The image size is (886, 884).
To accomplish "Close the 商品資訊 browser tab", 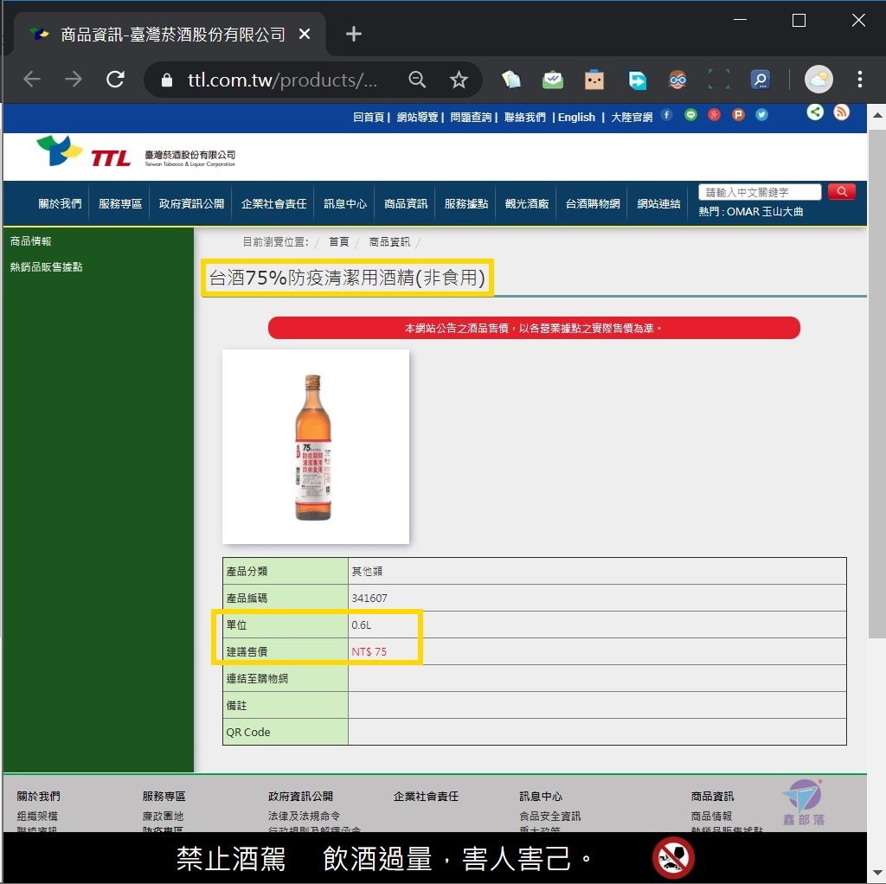I will [304, 35].
